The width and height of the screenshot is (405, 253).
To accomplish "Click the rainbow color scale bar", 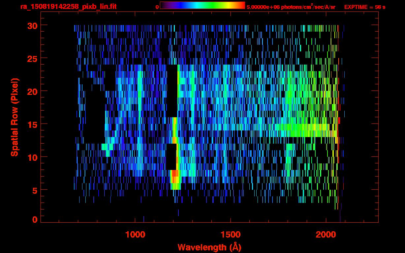I will 202,5.
